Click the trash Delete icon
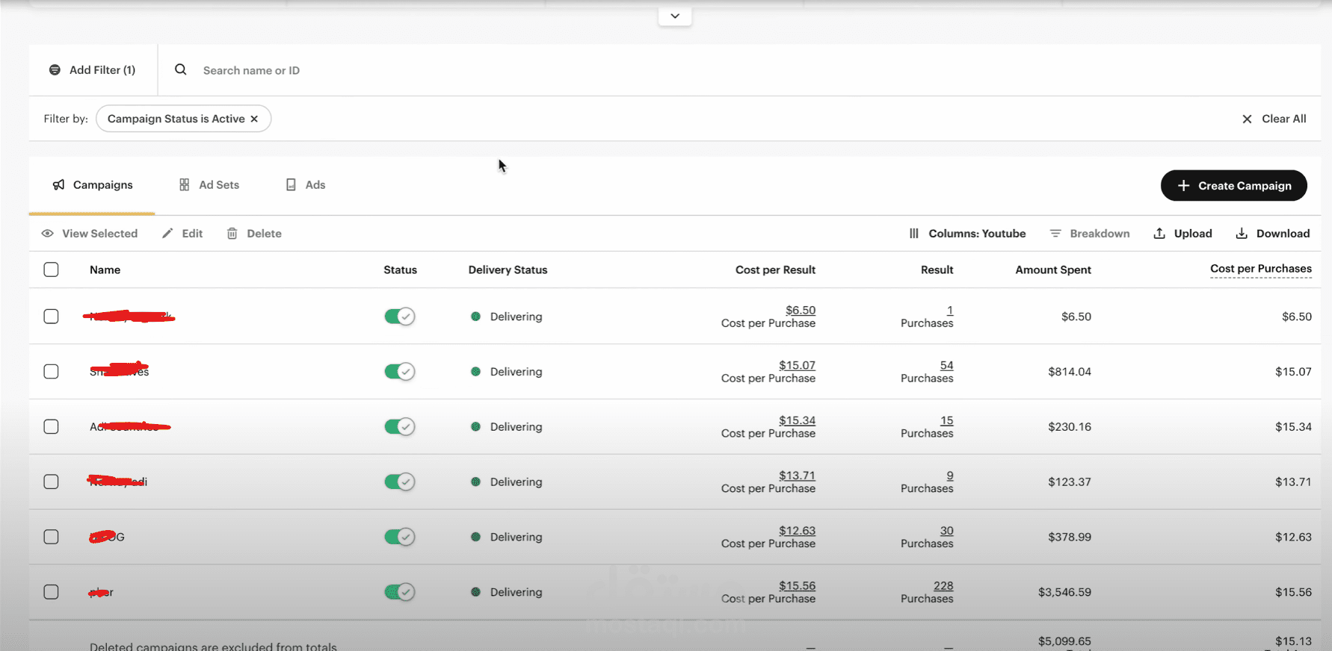Image resolution: width=1332 pixels, height=651 pixels. point(232,234)
